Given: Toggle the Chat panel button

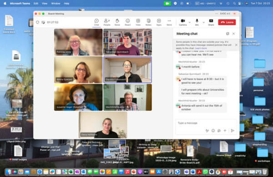Looking at the screenshot, I should (x=96, y=22).
